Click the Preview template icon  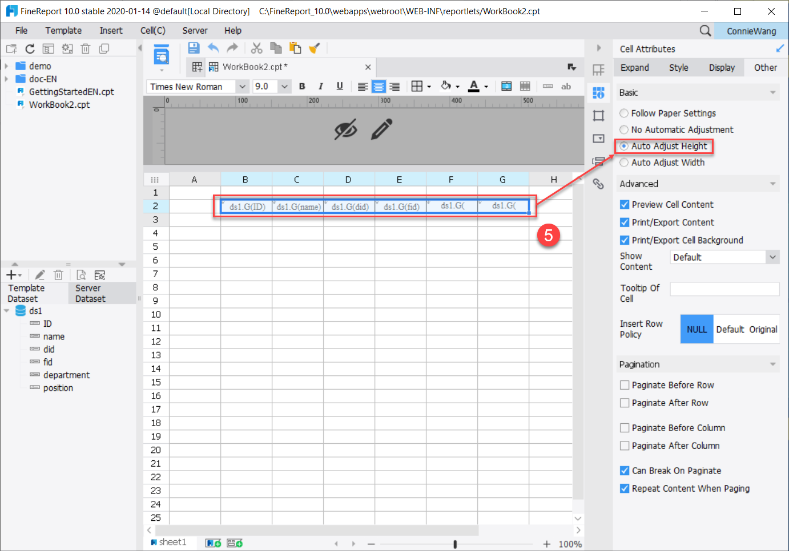pyautogui.click(x=162, y=55)
